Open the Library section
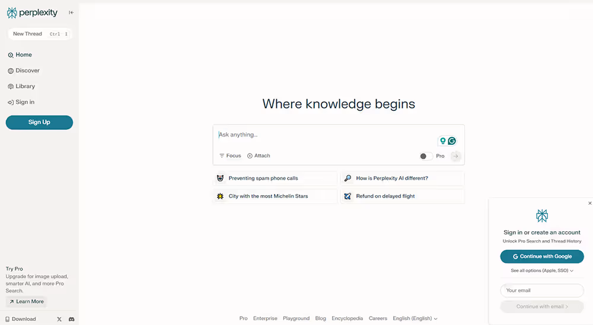The height and width of the screenshot is (325, 593). [x=21, y=86]
